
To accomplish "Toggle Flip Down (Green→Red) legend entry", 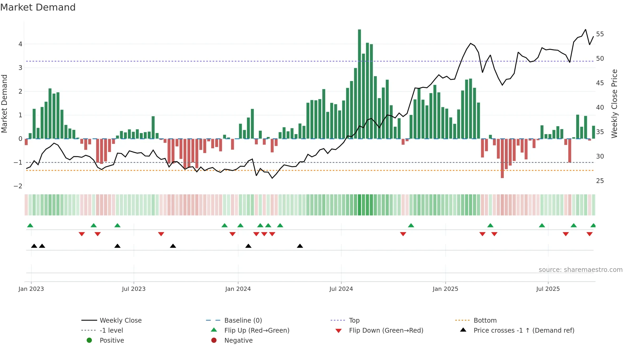I will tap(379, 330).
